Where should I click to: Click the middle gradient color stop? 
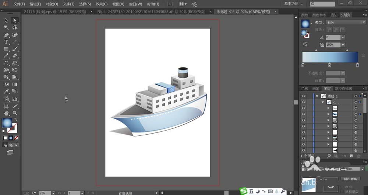tap(329, 65)
